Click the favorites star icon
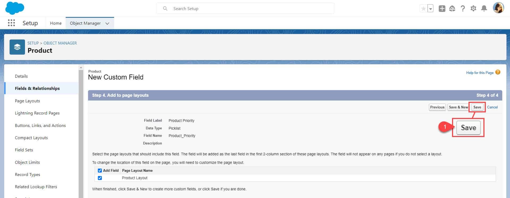Image resolution: width=510 pixels, height=198 pixels. click(423, 8)
